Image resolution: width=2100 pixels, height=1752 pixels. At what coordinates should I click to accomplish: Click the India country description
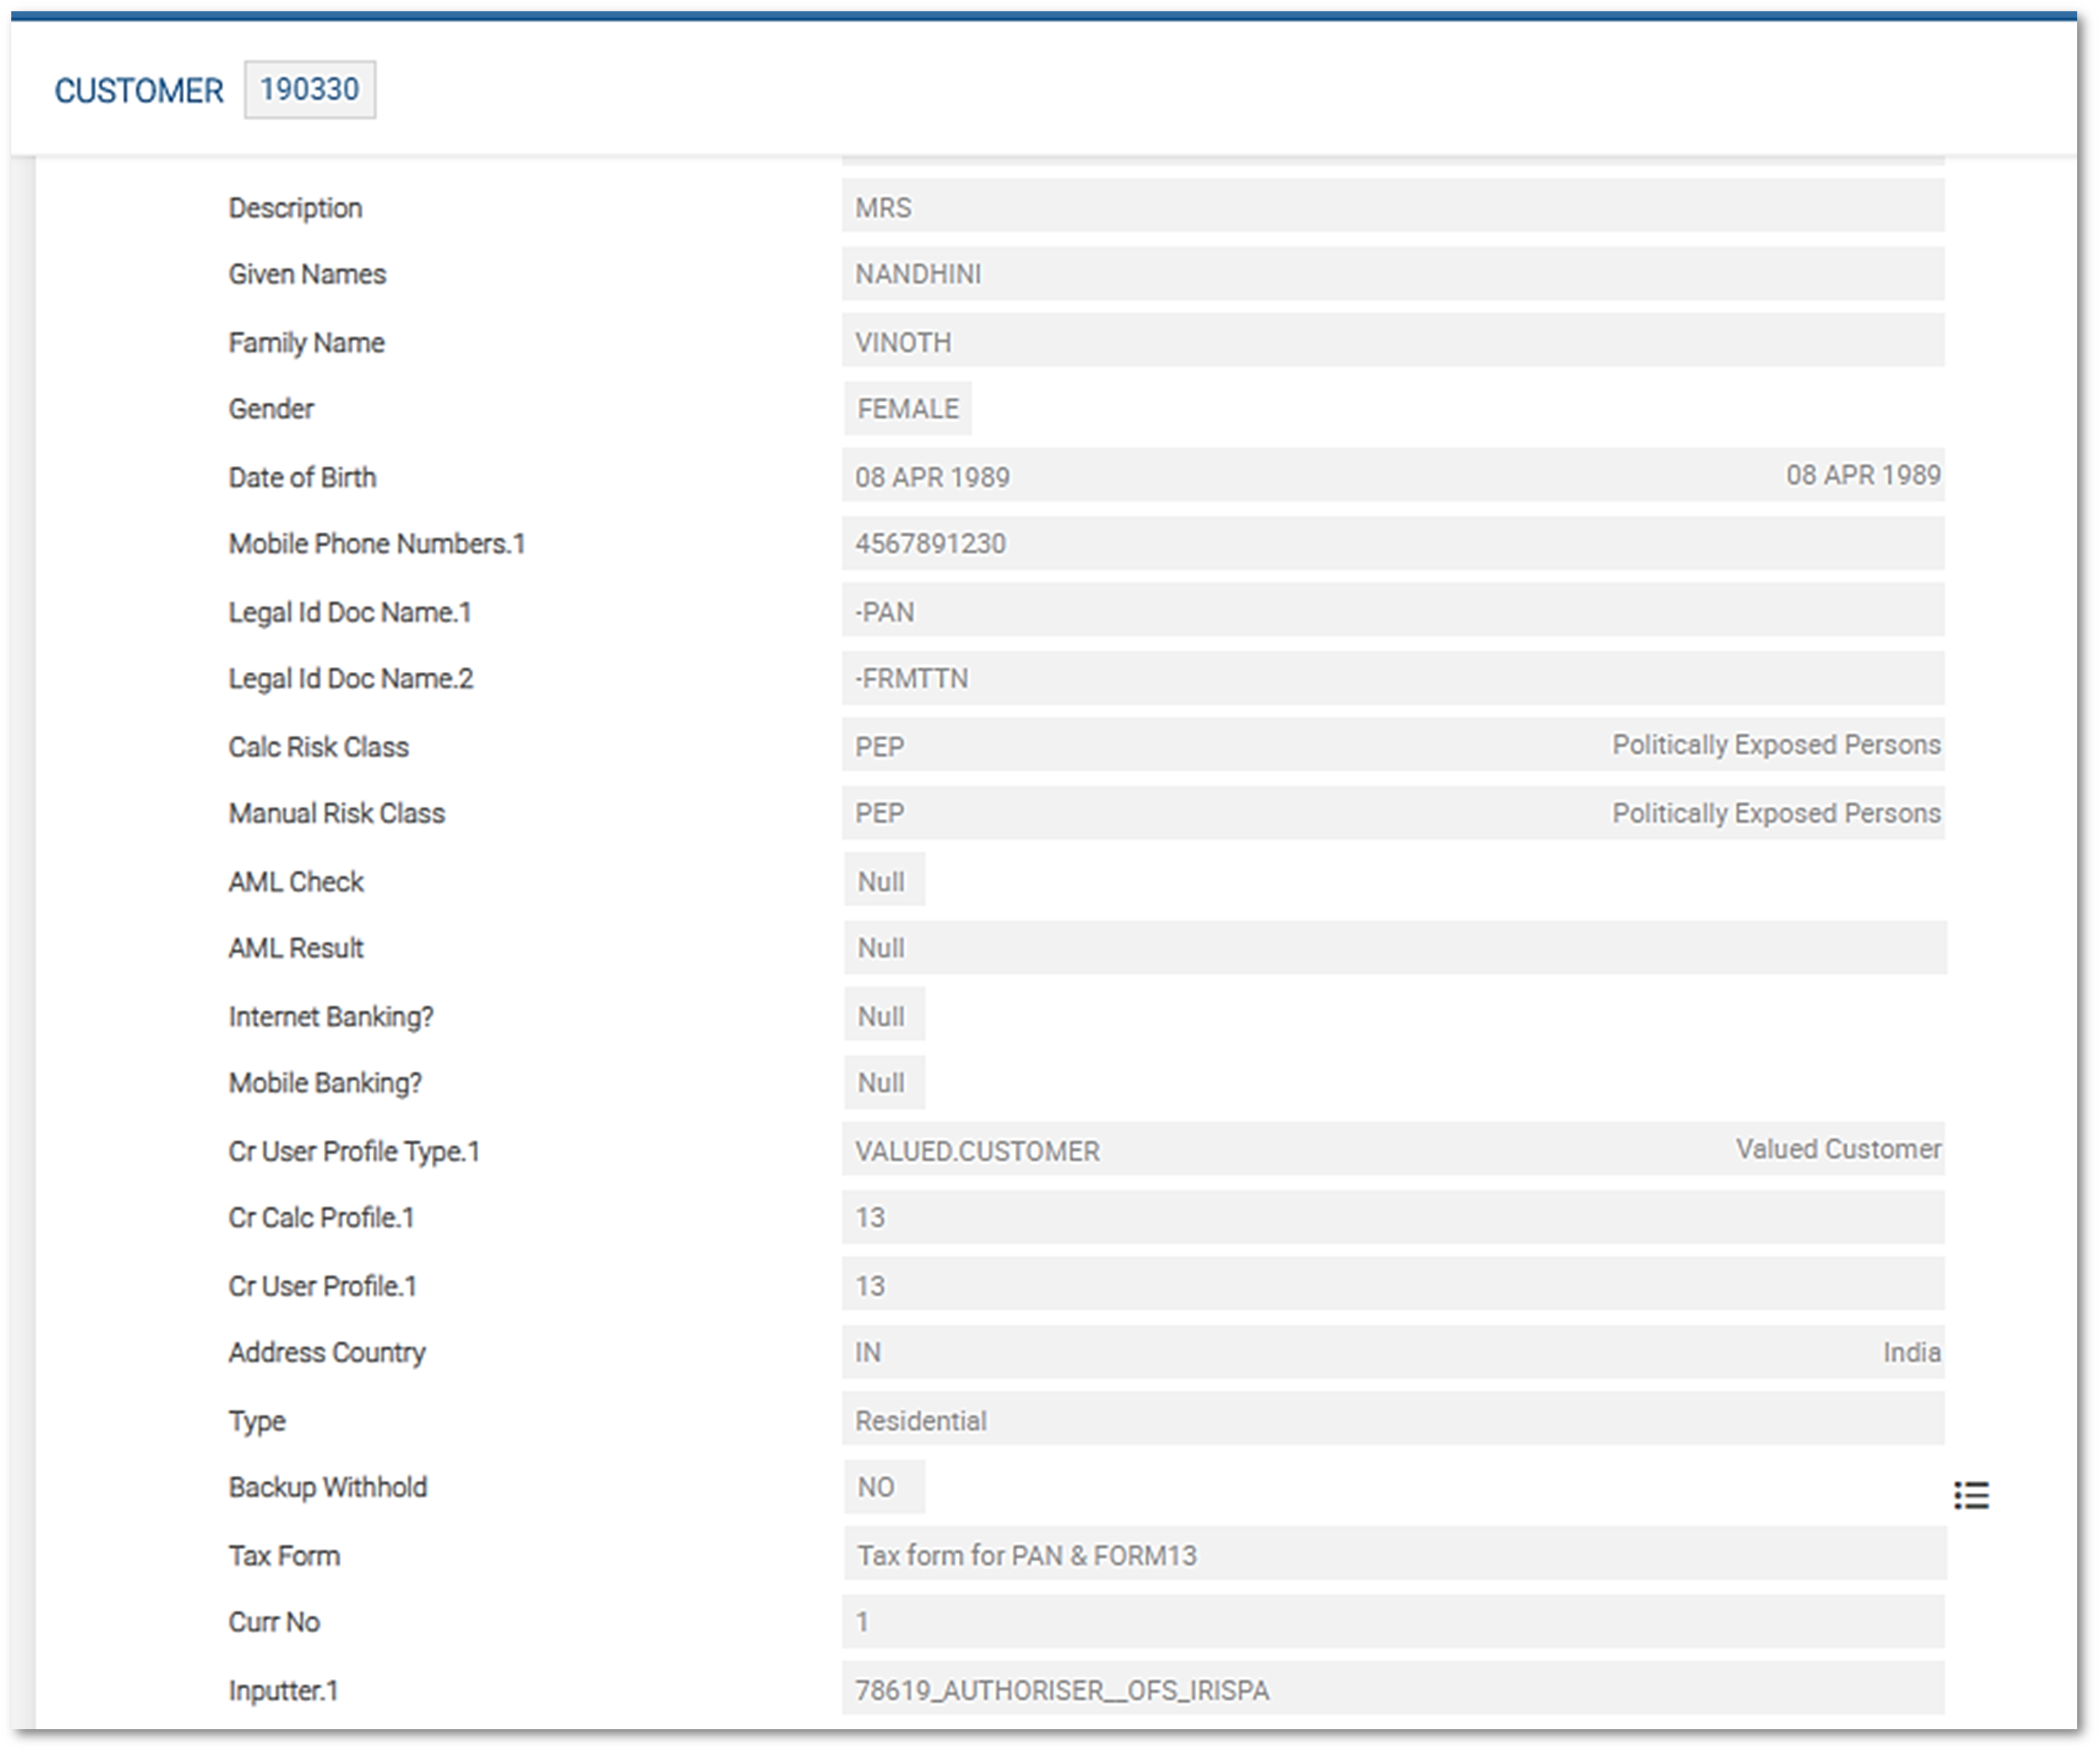[1912, 1352]
